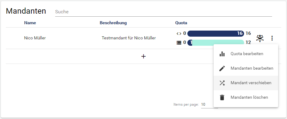Image resolution: width=287 pixels, height=119 pixels.
Task: Click the mint green storage quota bar
Action: [x=216, y=43]
